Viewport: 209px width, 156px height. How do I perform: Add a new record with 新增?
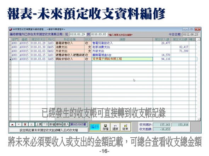tap(52, 125)
